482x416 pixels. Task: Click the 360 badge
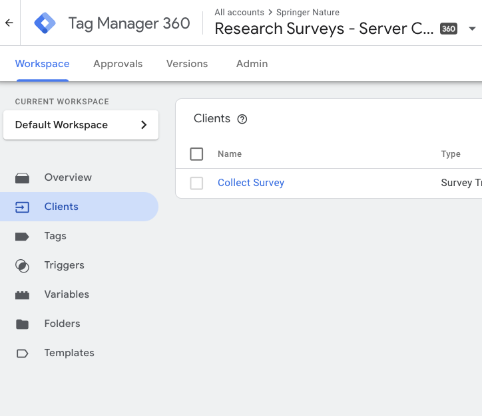tap(449, 29)
